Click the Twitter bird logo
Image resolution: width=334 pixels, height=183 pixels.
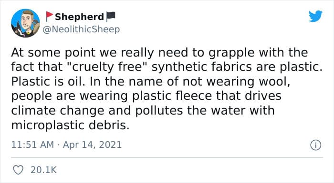point(315,16)
